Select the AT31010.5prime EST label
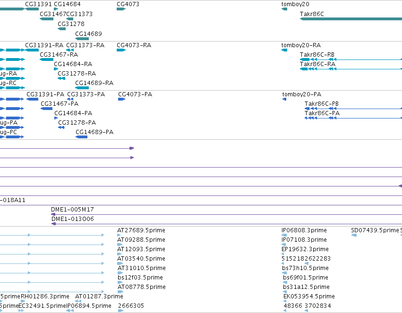 tap(142, 268)
